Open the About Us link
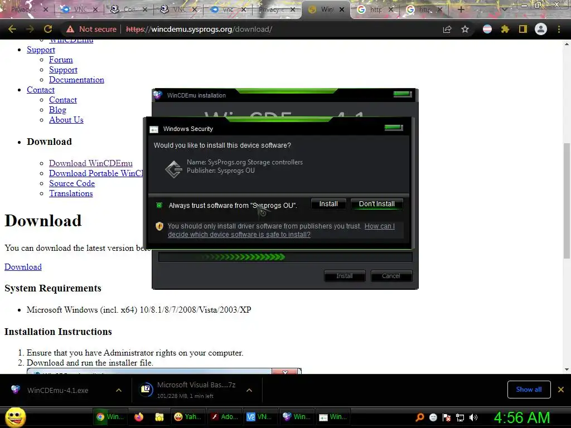The height and width of the screenshot is (428, 571). tap(66, 120)
